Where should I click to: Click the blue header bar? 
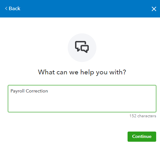tap(80, 9)
